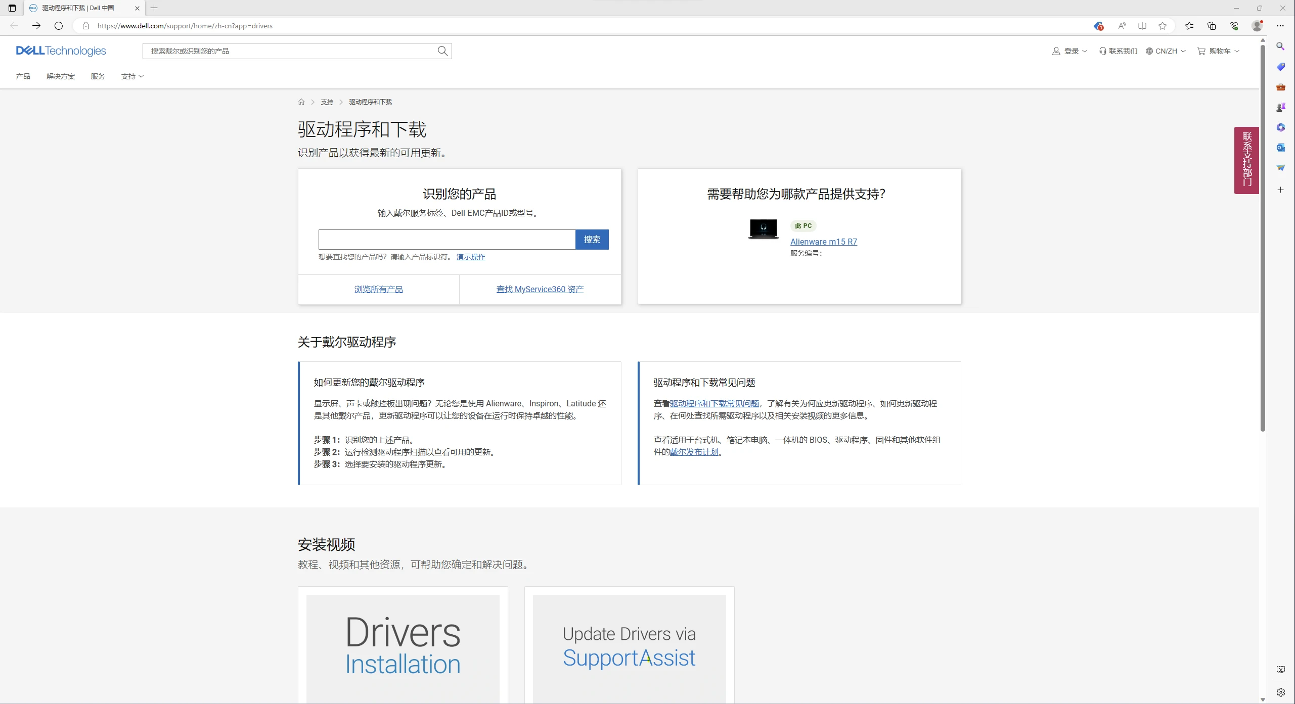
Task: Click the home icon in breadcrumb
Action: coord(301,102)
